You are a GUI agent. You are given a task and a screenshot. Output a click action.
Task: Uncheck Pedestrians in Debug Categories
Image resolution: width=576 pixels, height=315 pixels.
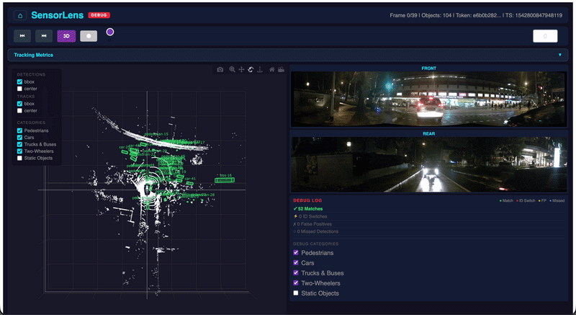296,252
